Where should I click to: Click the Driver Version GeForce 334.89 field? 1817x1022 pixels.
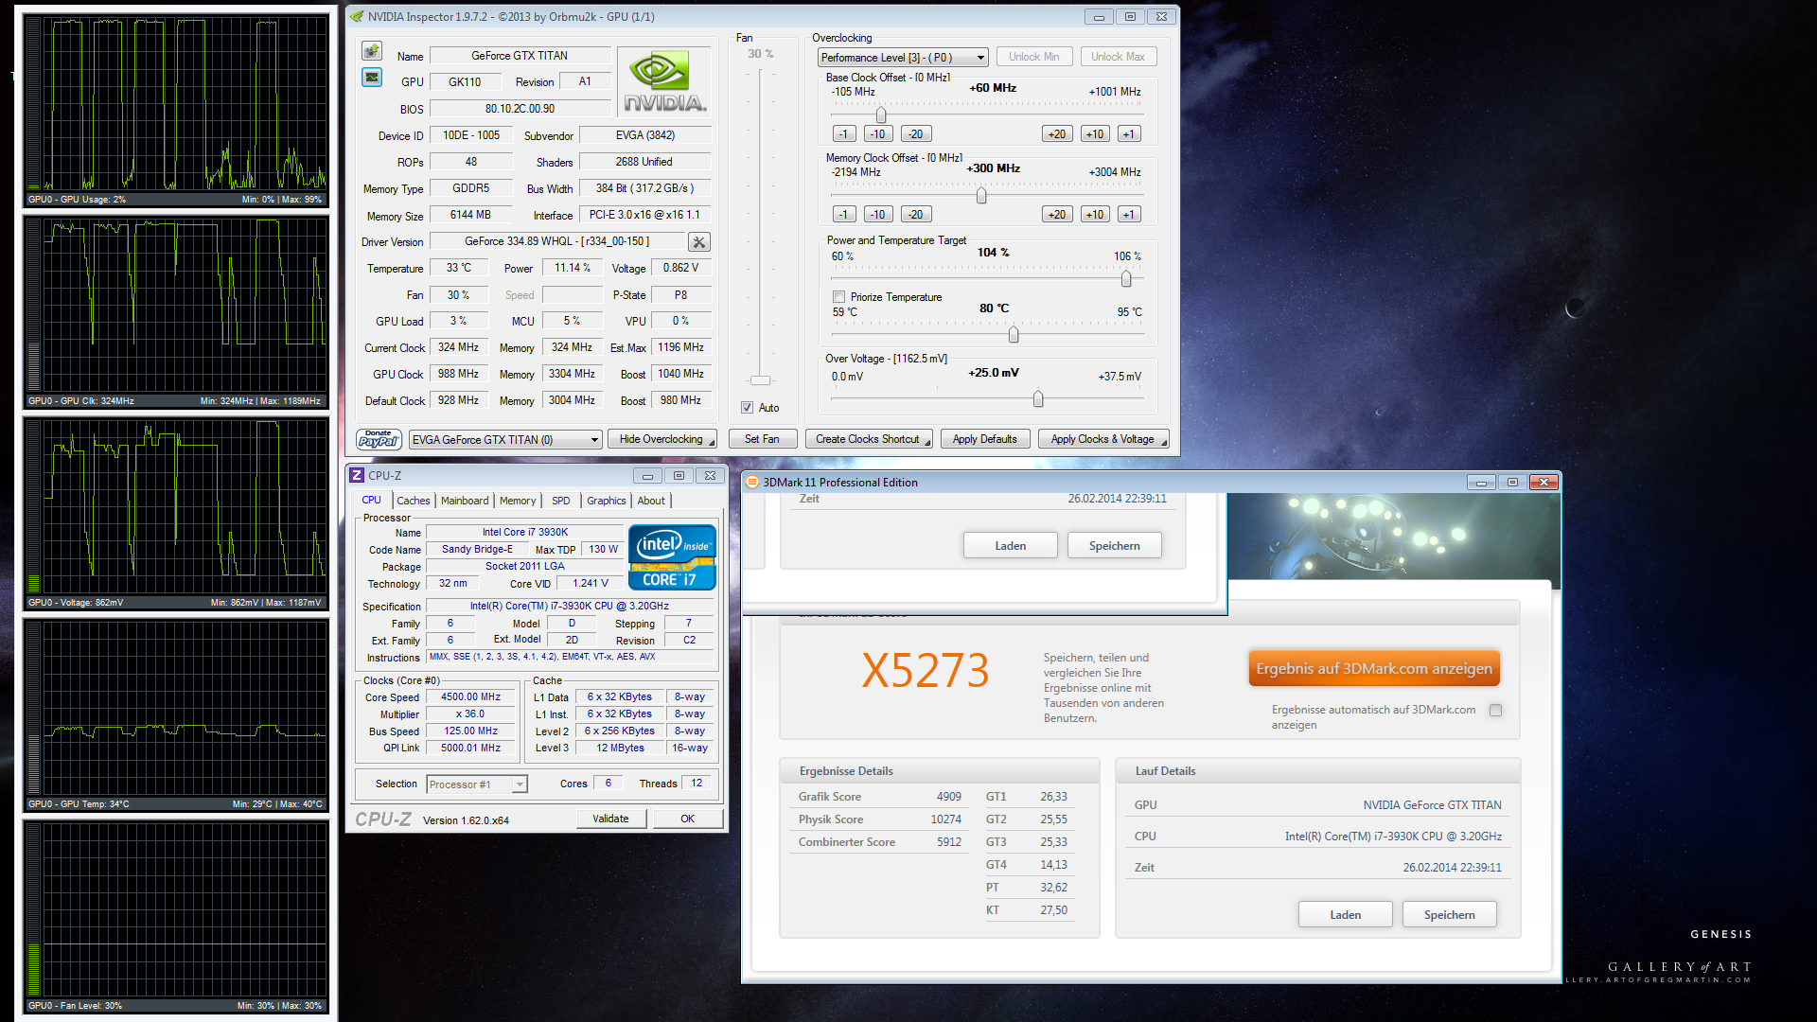click(557, 242)
